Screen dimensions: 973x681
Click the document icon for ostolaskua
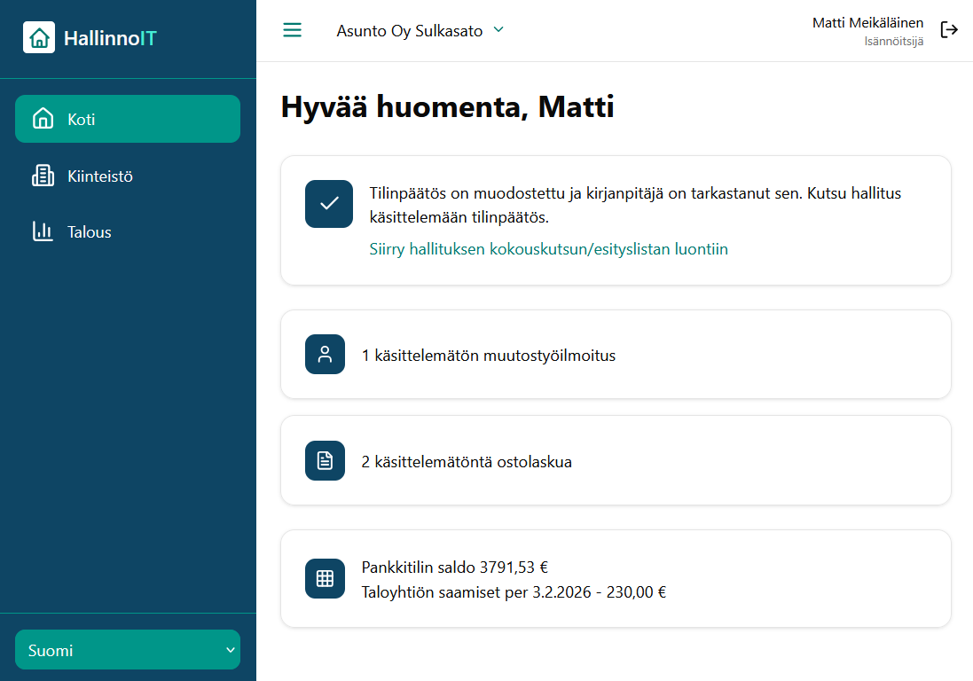point(325,461)
